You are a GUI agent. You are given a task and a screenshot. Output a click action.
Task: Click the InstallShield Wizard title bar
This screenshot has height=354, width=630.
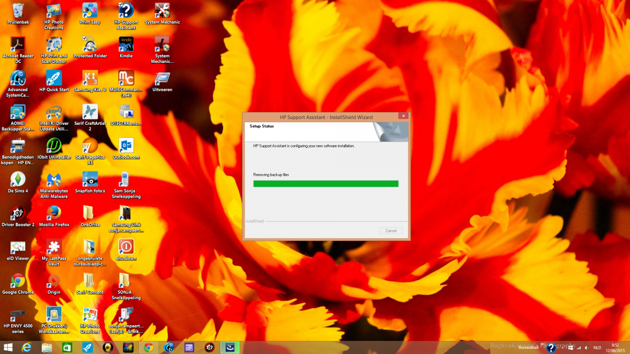click(326, 116)
